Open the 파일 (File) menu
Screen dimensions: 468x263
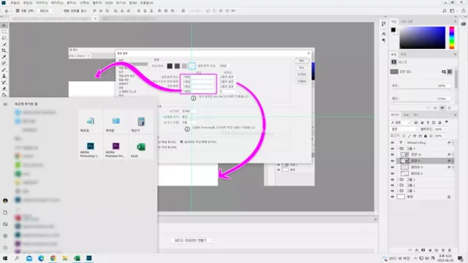pyautogui.click(x=15, y=3)
